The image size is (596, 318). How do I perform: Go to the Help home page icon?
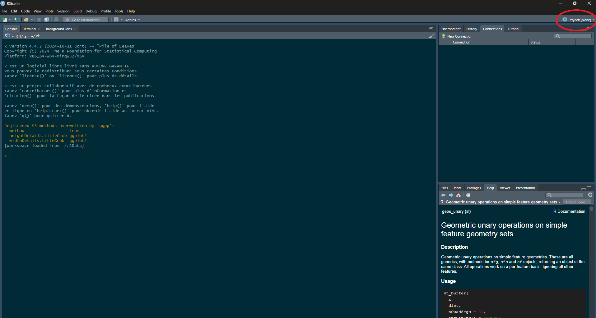(x=459, y=195)
